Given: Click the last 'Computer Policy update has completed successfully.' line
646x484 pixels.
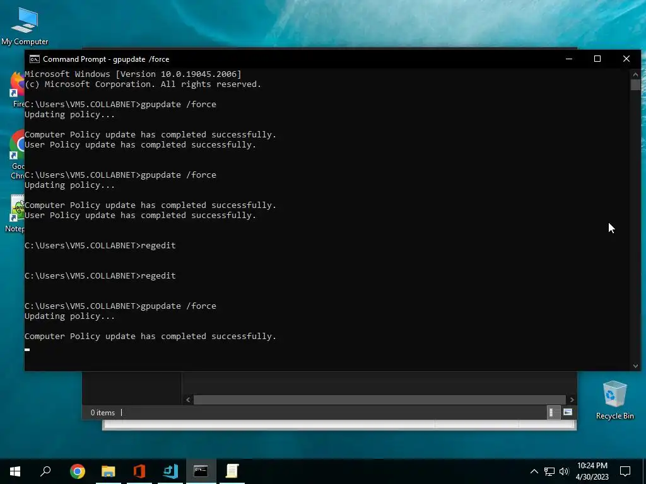Looking at the screenshot, I should [150, 337].
